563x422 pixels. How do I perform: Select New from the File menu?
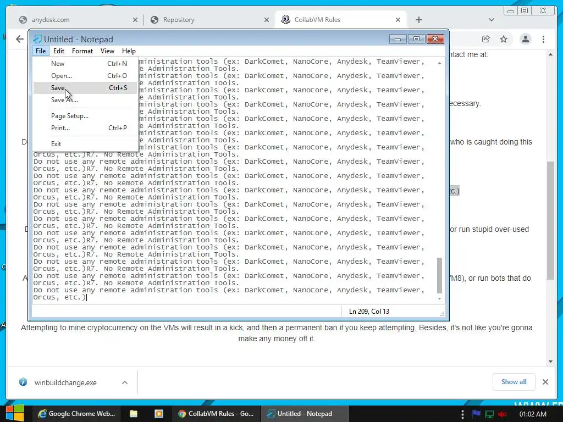tap(85, 64)
